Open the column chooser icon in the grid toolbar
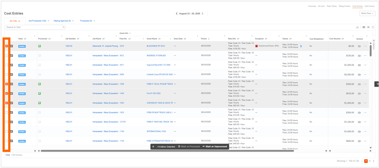The width and height of the screenshot is (379, 168). point(364,27)
